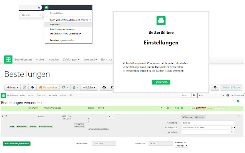245x153 pixels.
Task: Click the Versandzeit field
Action: [x=161, y=143]
